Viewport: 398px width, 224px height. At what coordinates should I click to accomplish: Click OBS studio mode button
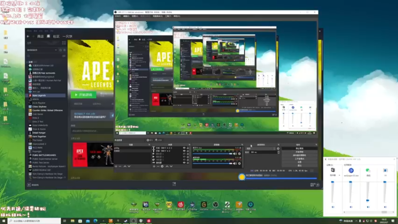tap(299, 158)
